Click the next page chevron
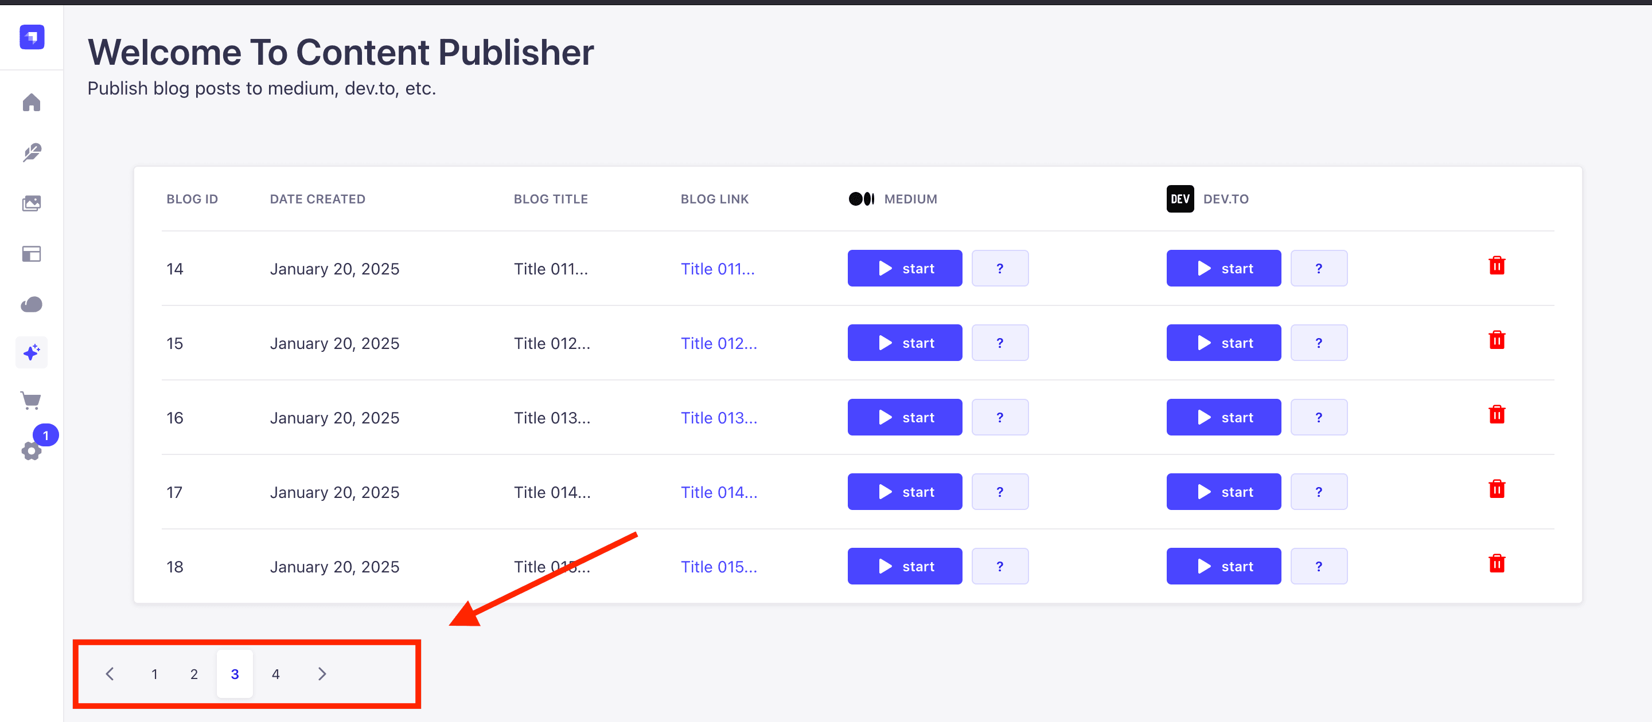This screenshot has height=722, width=1652. coord(322,674)
